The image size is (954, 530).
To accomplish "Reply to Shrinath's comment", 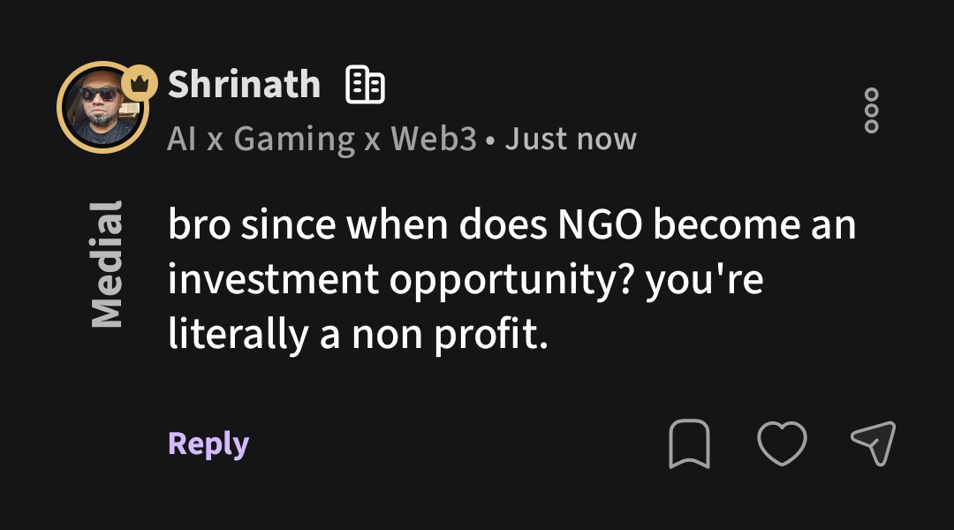I will tap(208, 443).
